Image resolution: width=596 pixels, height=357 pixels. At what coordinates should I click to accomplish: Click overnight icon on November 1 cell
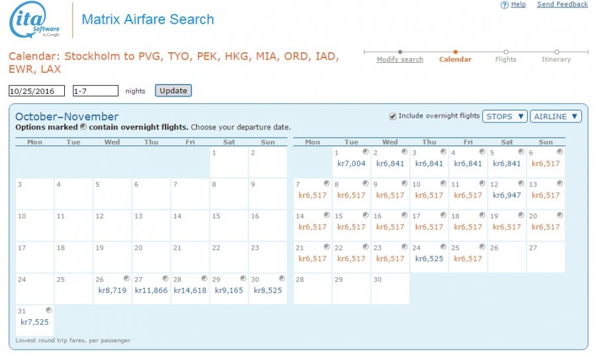[366, 151]
